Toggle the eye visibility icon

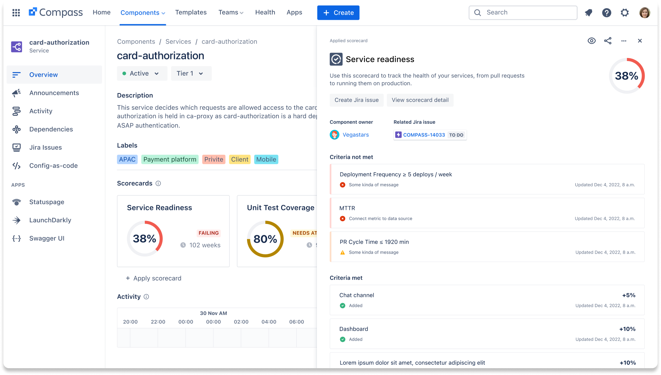click(591, 41)
